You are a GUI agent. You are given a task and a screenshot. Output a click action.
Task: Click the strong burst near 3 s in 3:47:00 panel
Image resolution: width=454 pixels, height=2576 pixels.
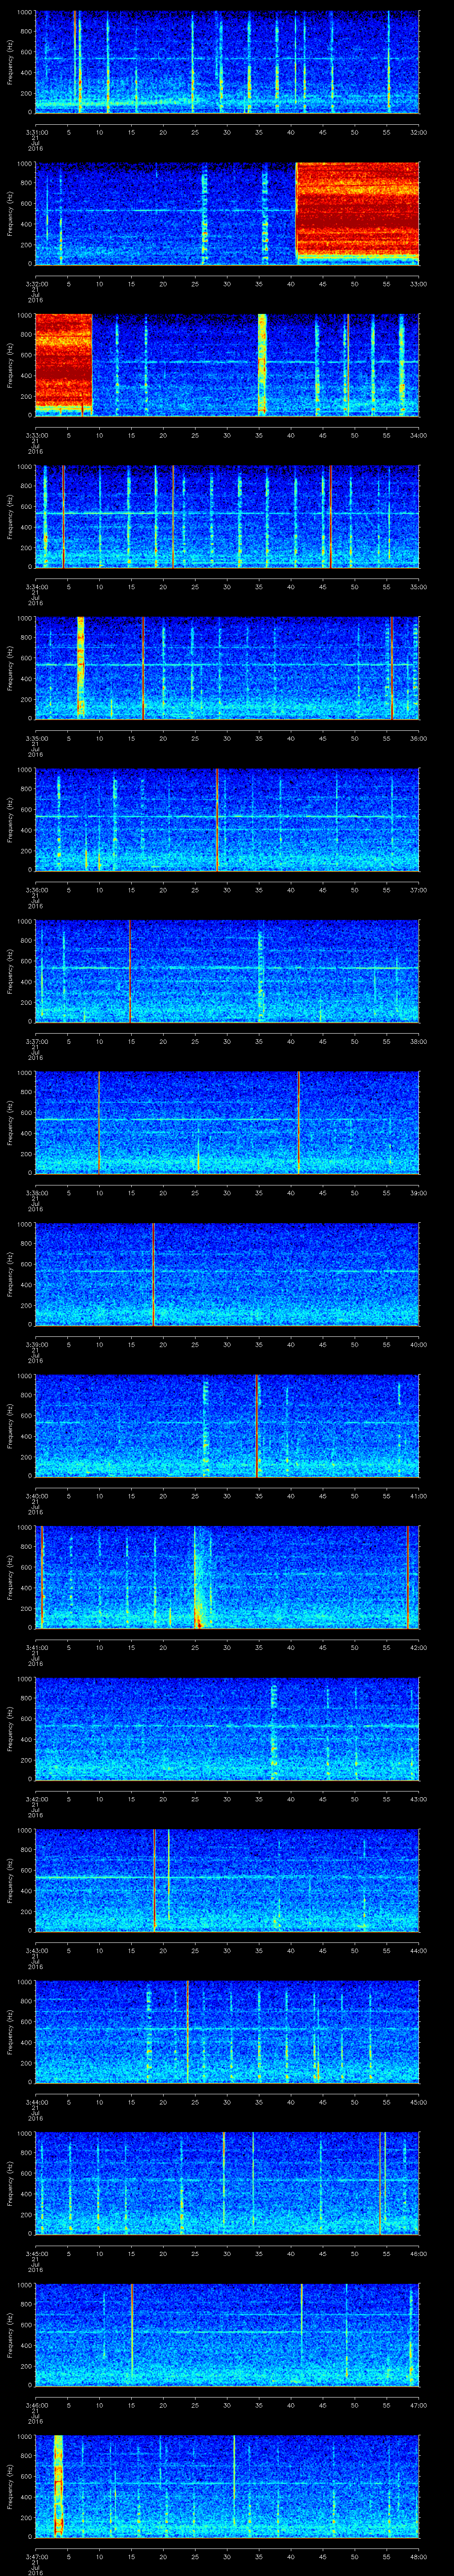point(58,2486)
